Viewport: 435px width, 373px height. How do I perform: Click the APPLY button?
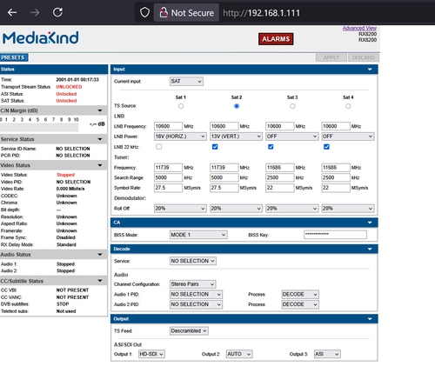tap(331, 57)
